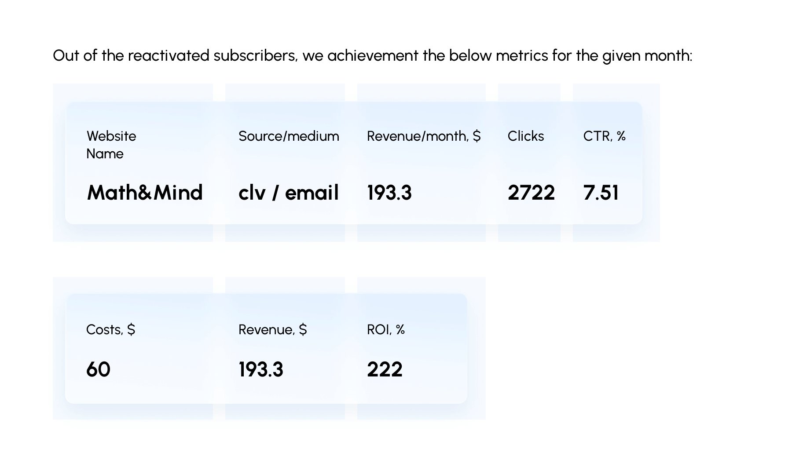Viewport: 792px width, 460px height.
Task: Click the Revenue, $ label in the lower card
Action: pos(273,329)
